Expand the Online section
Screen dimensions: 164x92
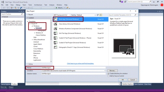click(x=27, y=64)
